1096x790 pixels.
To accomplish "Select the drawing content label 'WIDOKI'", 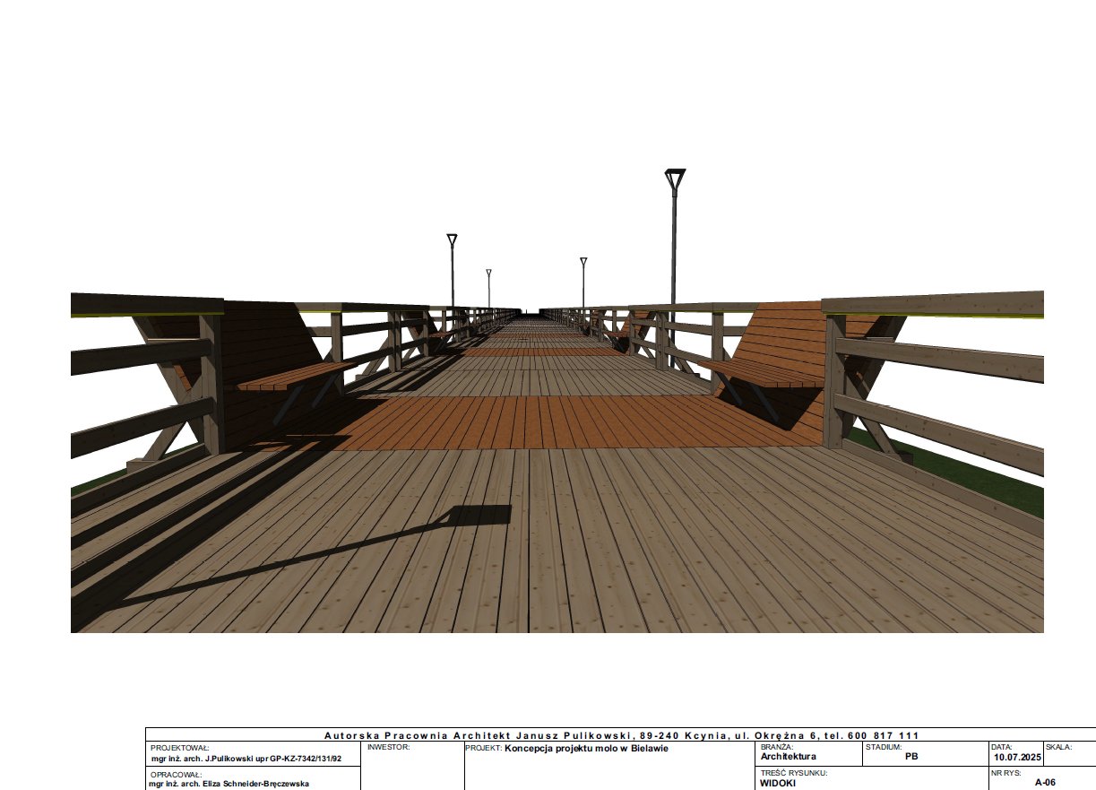I will [777, 783].
